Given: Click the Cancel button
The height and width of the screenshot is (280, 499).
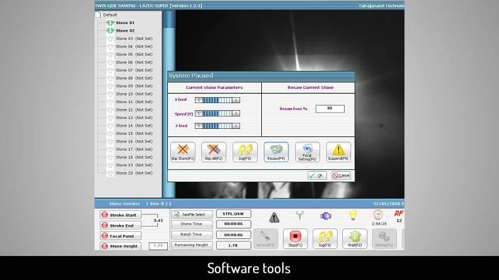Looking at the screenshot, I should click(340, 175).
